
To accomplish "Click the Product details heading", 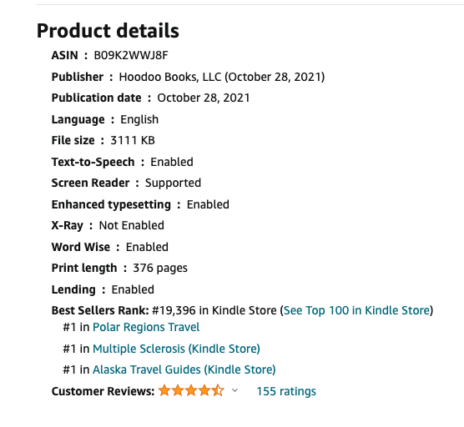I will (108, 31).
